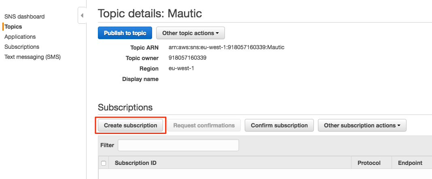
Task: Click the Topic owner account number
Action: click(x=187, y=58)
